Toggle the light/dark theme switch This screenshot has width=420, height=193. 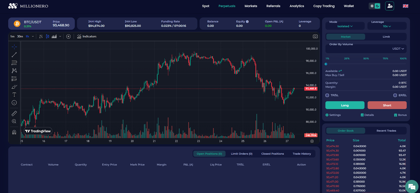click(x=375, y=6)
